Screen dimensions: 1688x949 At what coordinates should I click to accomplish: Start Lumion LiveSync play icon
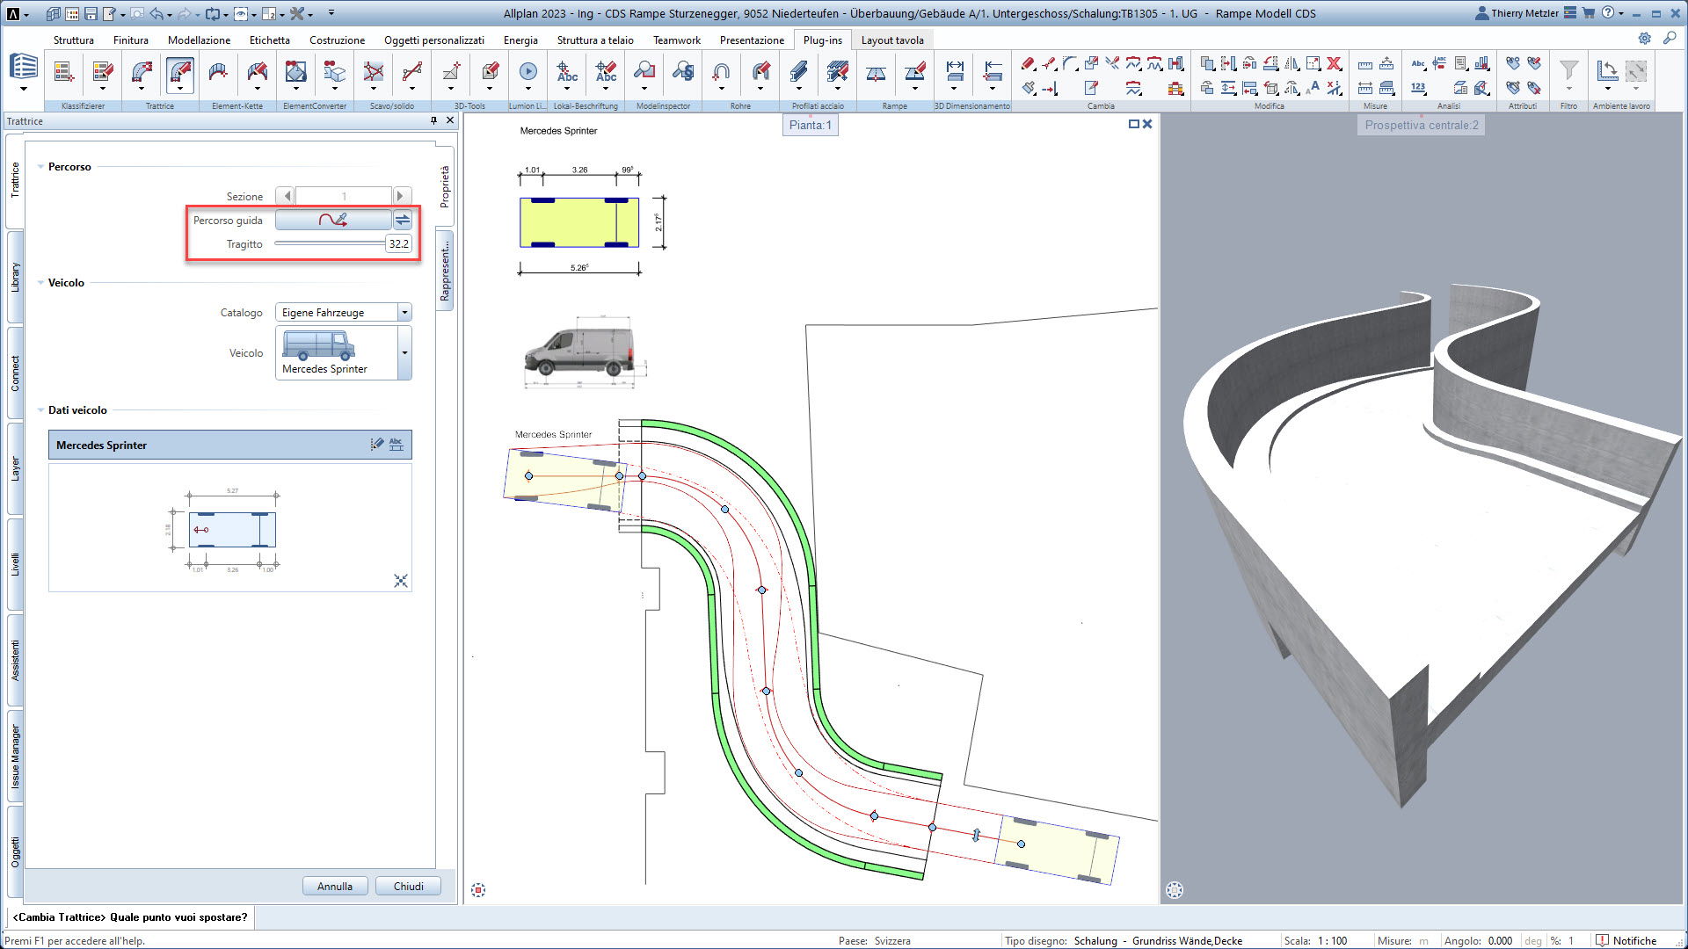tap(527, 71)
